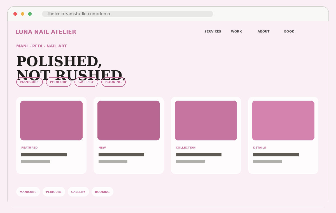Click the yellow minimize window dot
Viewport: 336px width, 213px height.
[22, 14]
